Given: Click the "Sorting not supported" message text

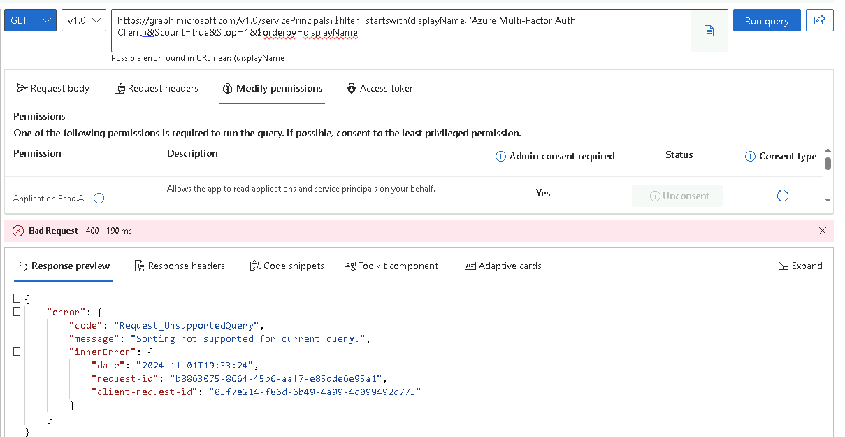Looking at the screenshot, I should [248, 338].
